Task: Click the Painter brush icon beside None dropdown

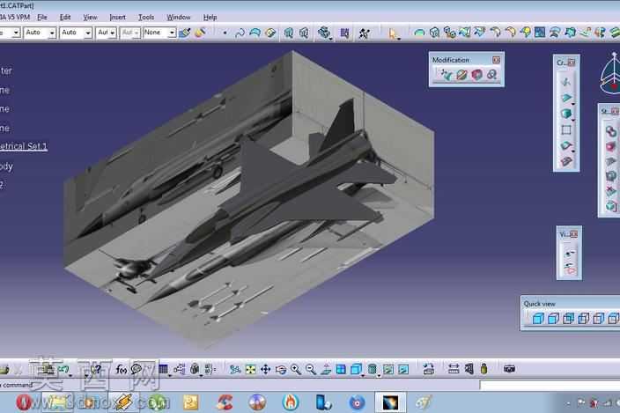Action: coord(185,33)
